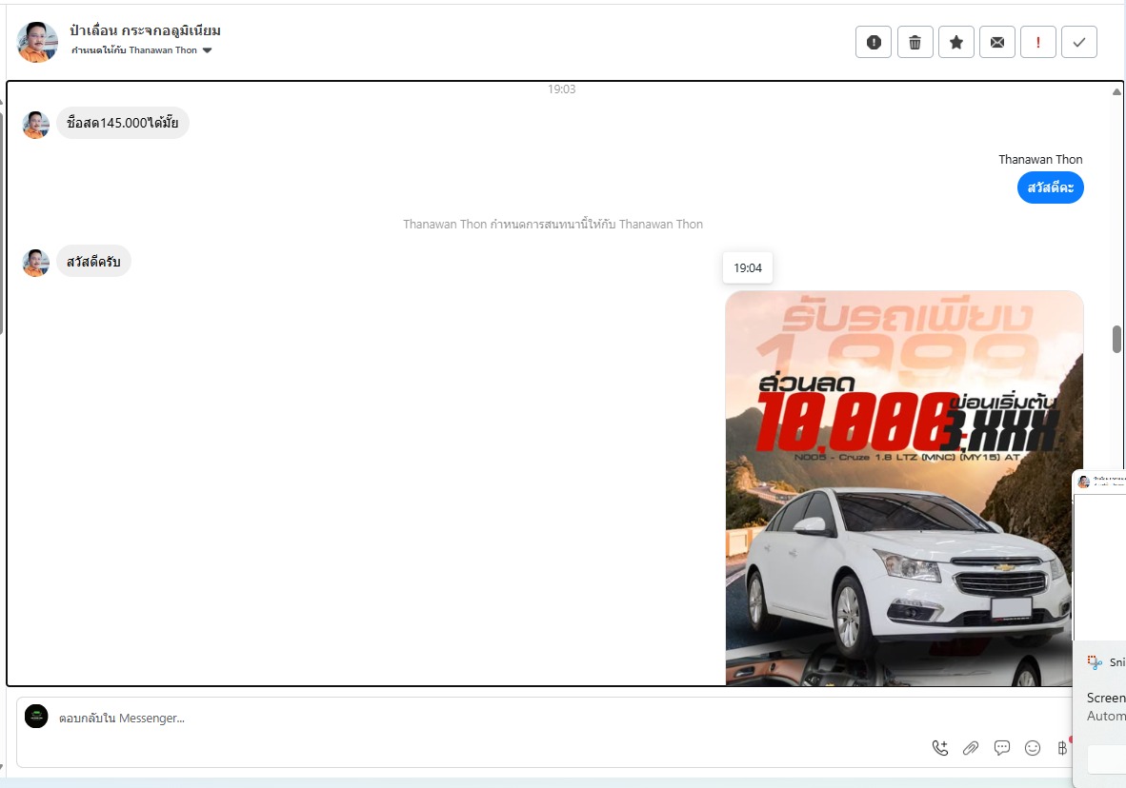Click the customer name ป้าเลื่อน กระจกอลูมิเนียม
The width and height of the screenshot is (1126, 788).
click(145, 30)
